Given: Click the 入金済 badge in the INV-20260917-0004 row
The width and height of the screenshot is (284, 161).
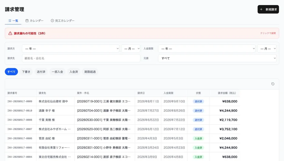Looking at the screenshot, I should point(198,157).
